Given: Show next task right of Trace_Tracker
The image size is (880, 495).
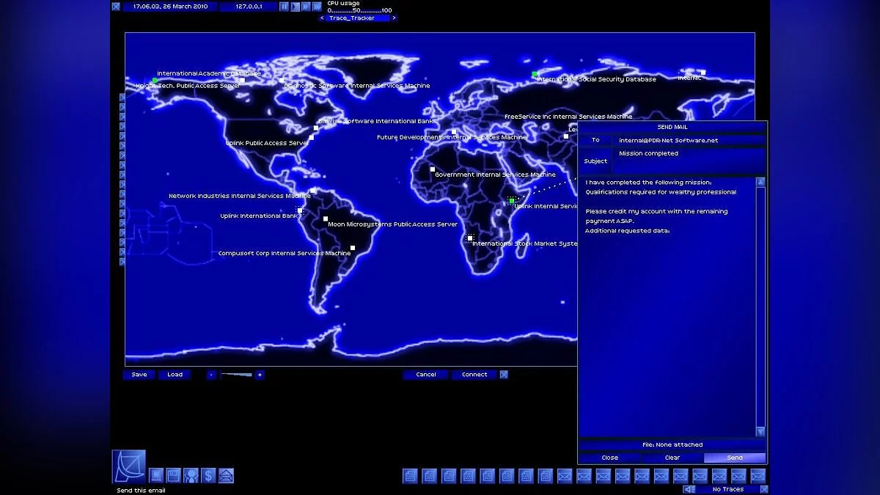Looking at the screenshot, I should coord(395,18).
